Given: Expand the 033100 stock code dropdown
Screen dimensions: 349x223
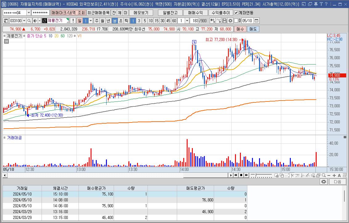Looking at the screenshot, I should coord(24,21).
